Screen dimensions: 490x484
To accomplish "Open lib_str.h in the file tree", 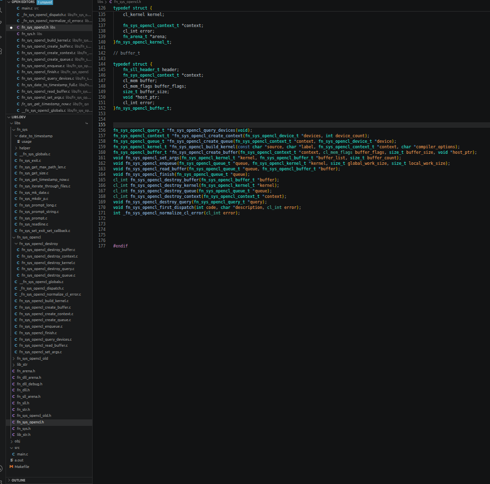I will (x=24, y=435).
